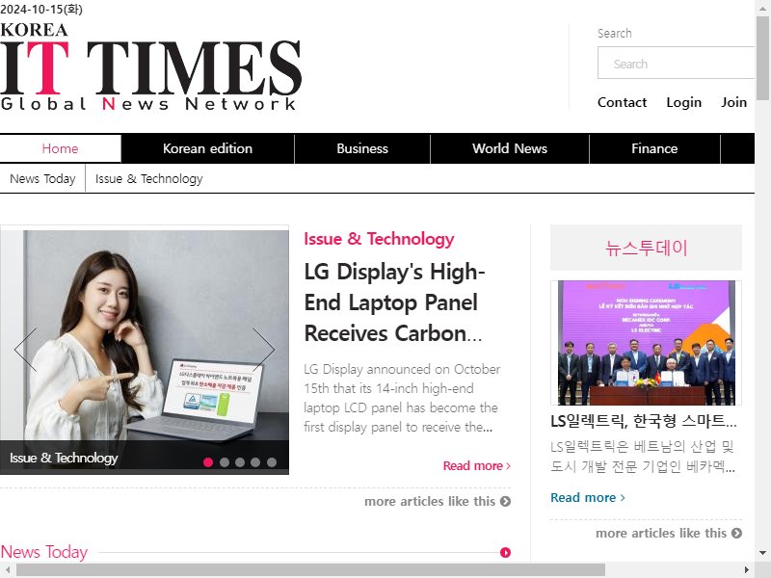This screenshot has width=771, height=578.
Task: Click the LS일렉트릭은 베트남의 summary text
Action: (x=643, y=456)
